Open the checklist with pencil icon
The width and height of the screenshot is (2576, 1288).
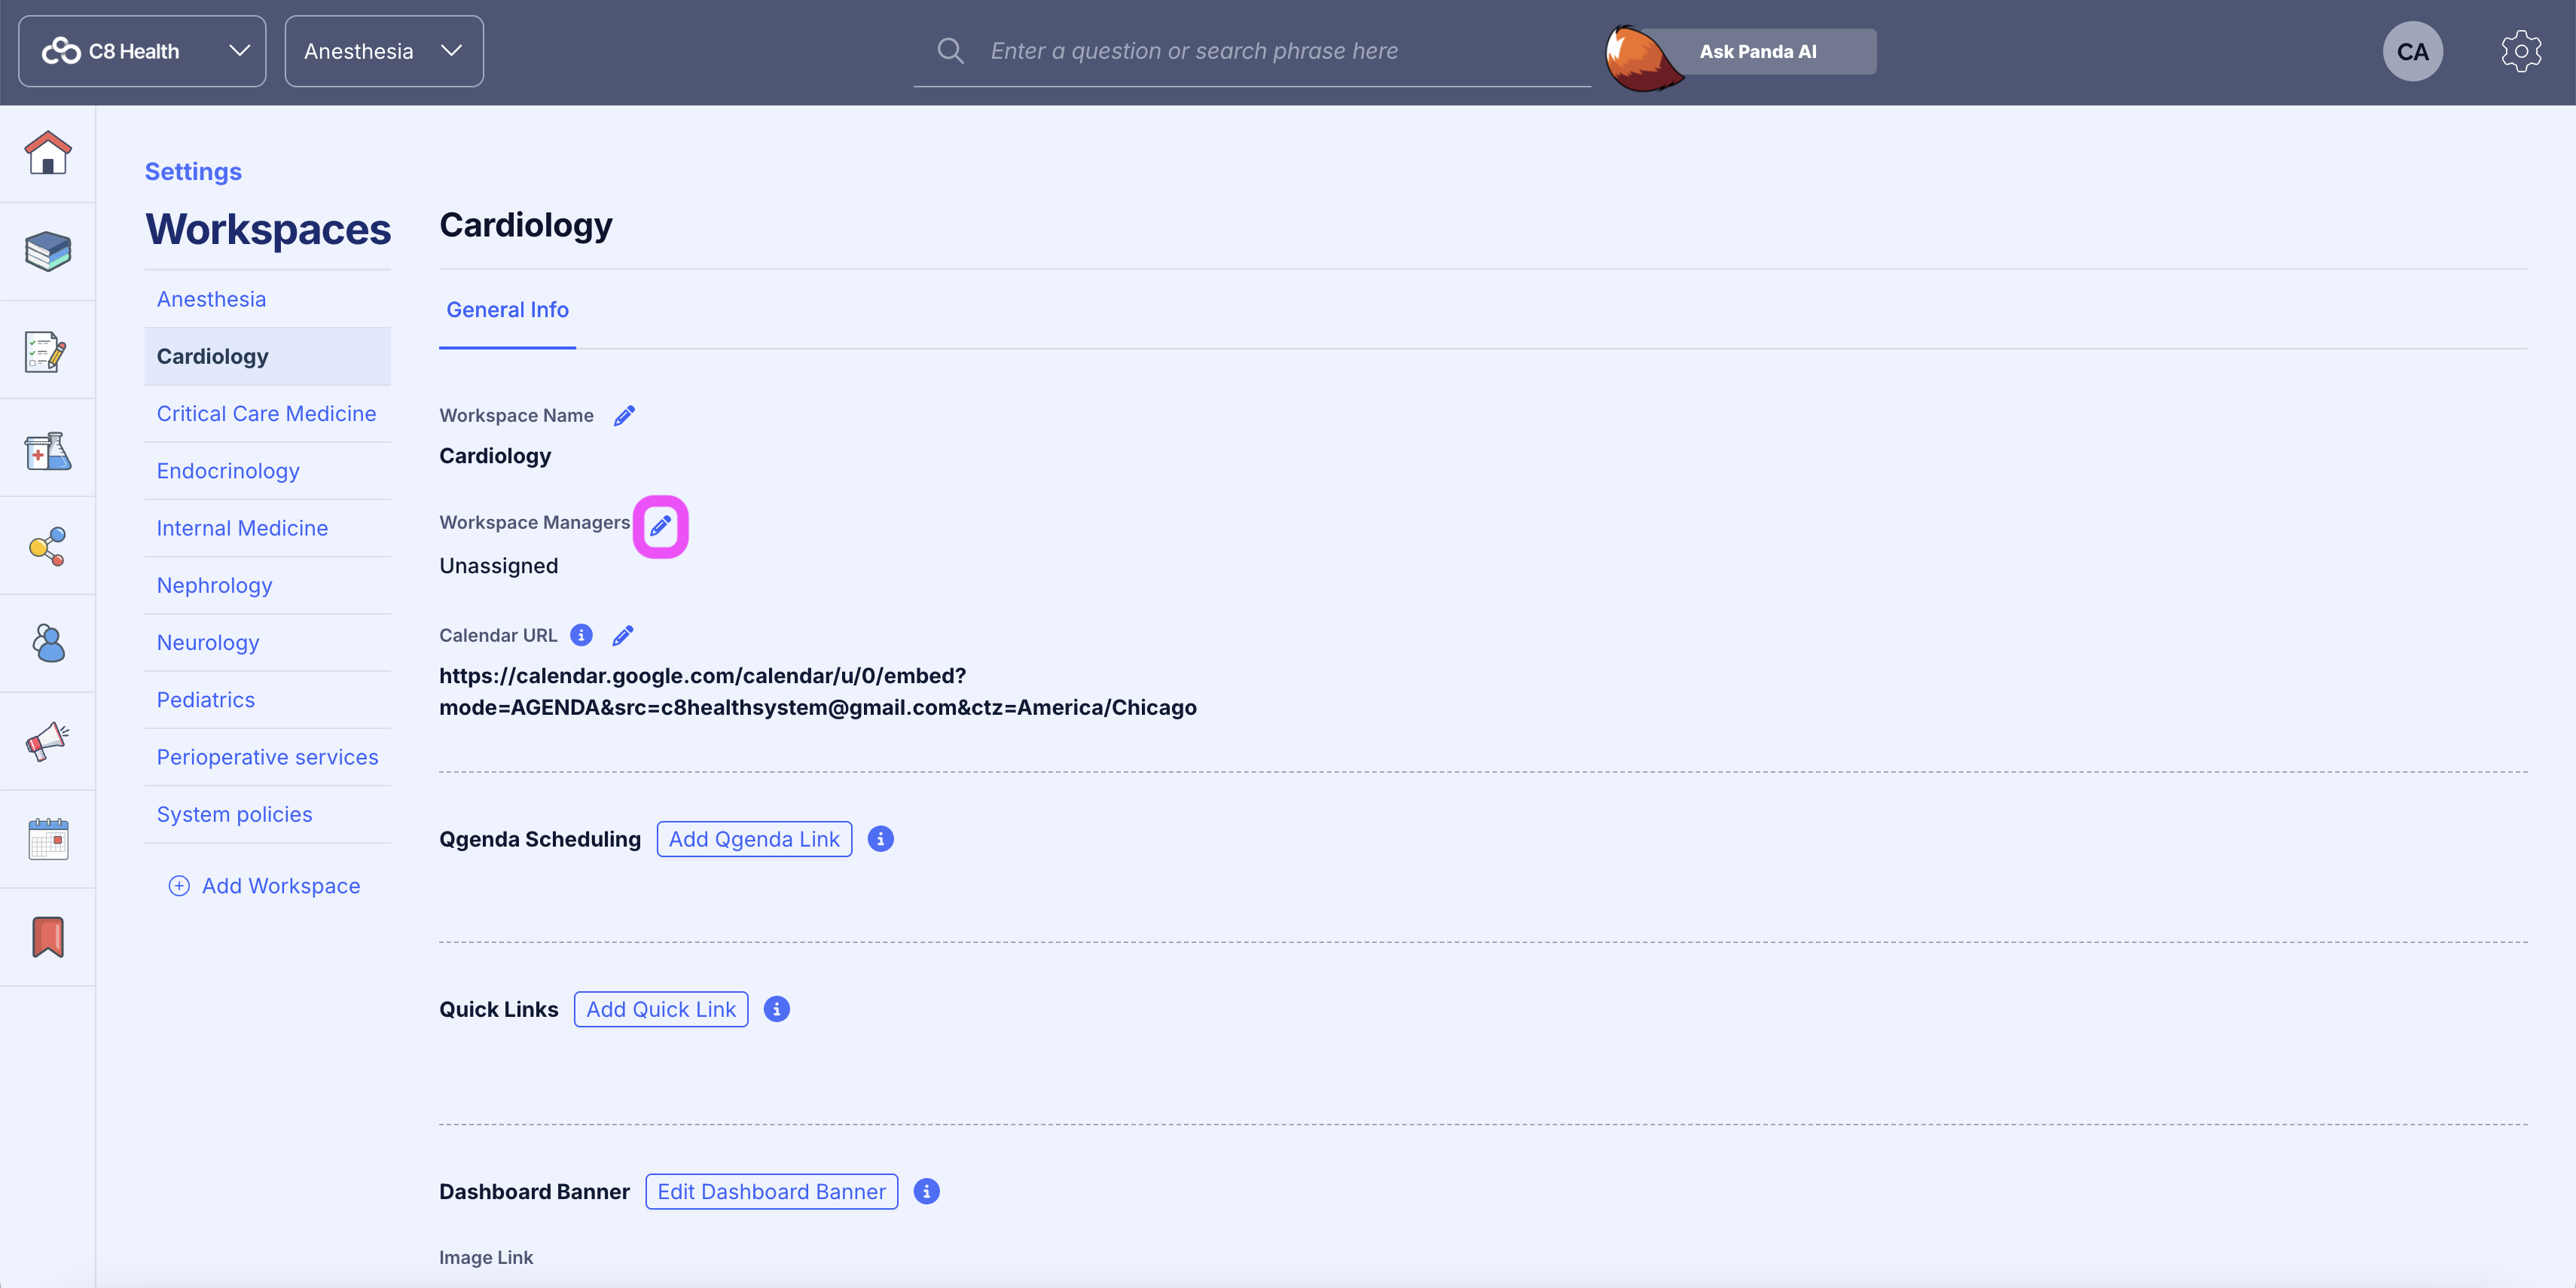coord(46,352)
